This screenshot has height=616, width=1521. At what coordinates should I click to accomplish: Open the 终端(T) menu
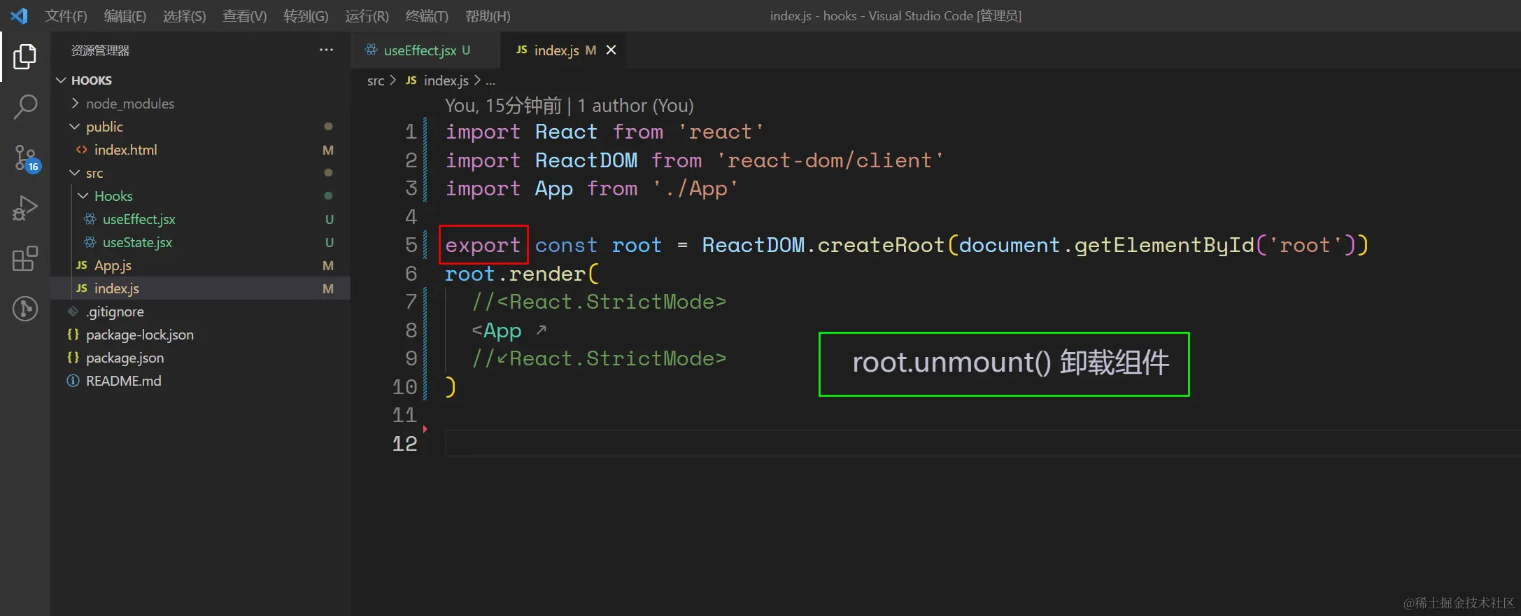(x=427, y=15)
